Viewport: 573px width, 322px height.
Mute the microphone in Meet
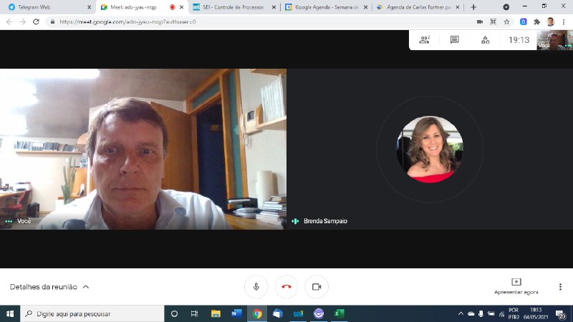pos(256,287)
